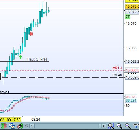Open the chart windows icon
This screenshot has width=139, height=130.
tap(12, 126)
